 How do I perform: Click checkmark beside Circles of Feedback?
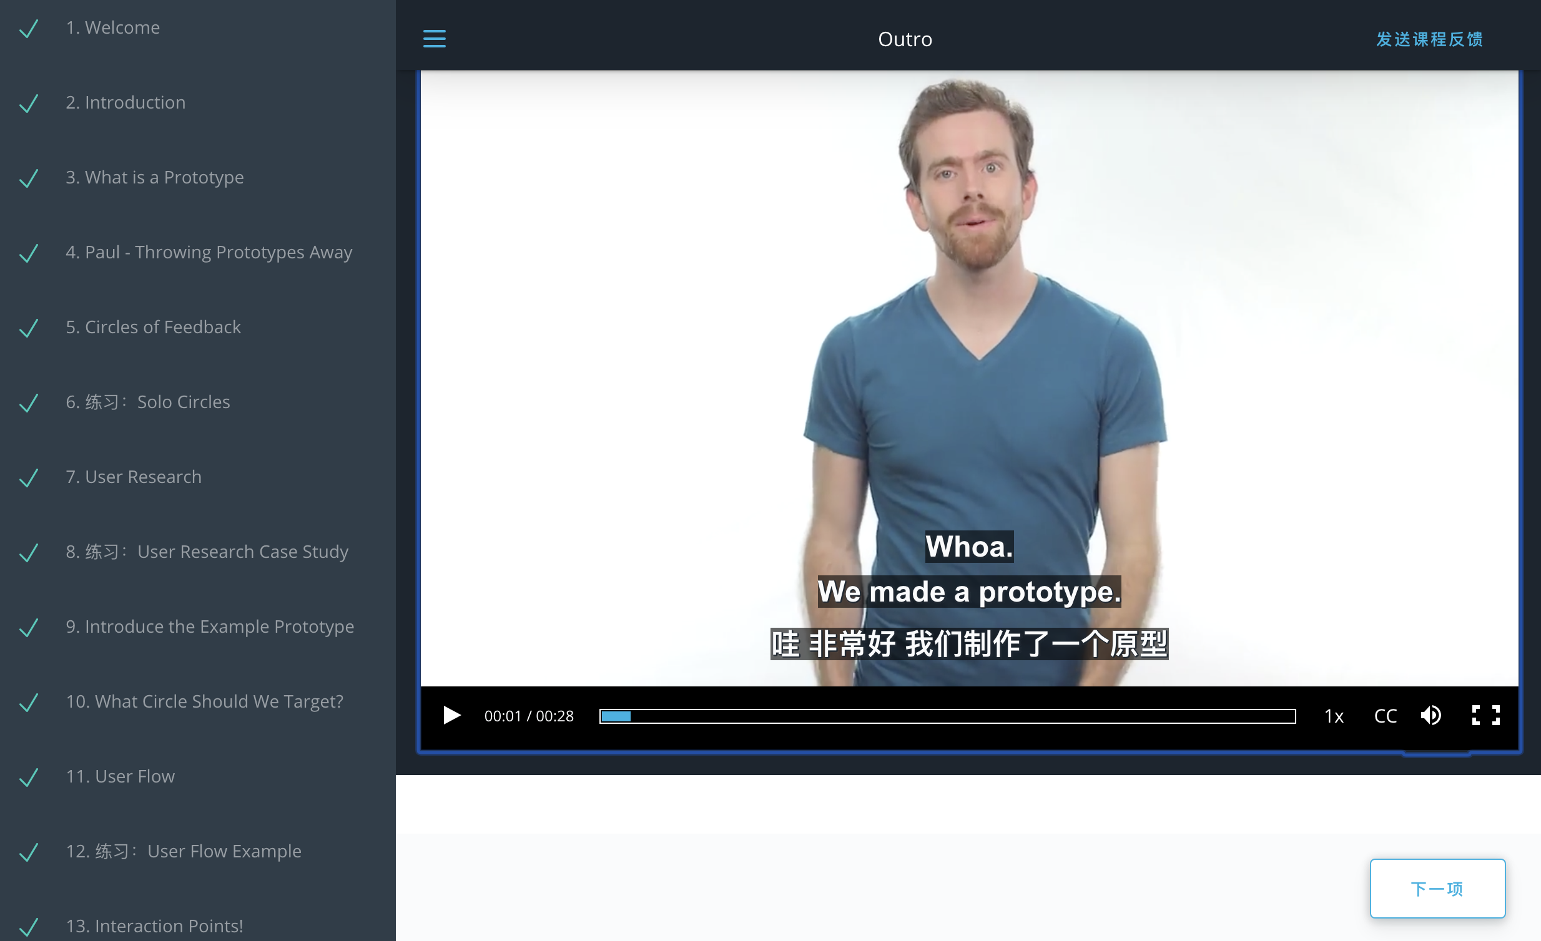pos(29,328)
